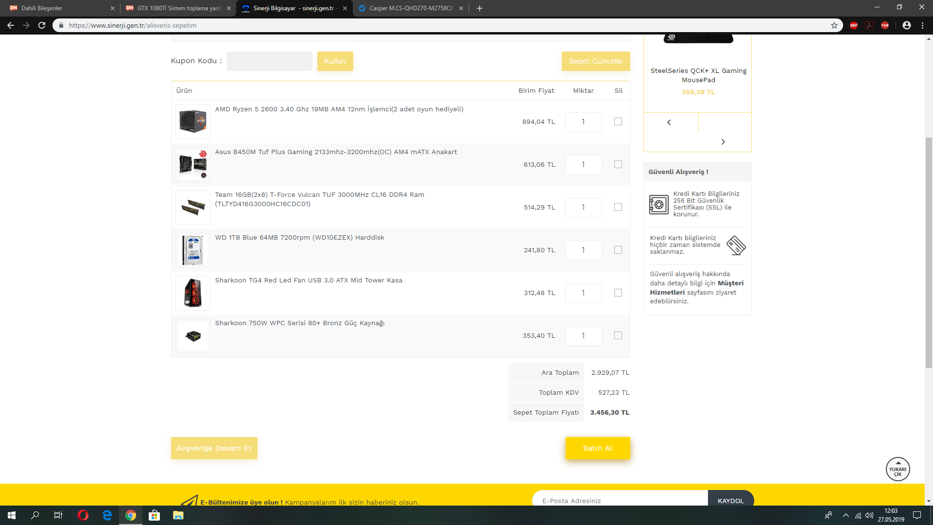933x525 pixels.
Task: Tick delete box for Sharkoon TG4 Kasa
Action: 618,293
